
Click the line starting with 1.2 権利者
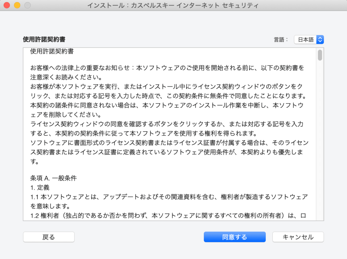pyautogui.click(x=168, y=216)
